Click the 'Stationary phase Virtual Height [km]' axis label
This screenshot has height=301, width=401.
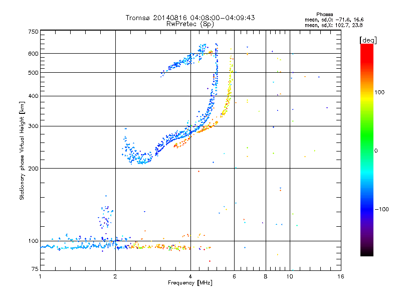(22, 150)
